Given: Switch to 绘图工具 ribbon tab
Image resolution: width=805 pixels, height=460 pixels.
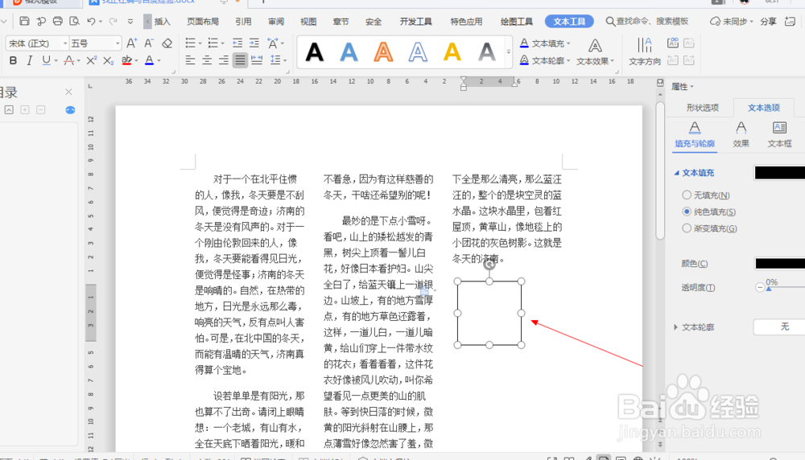Looking at the screenshot, I should tap(517, 22).
